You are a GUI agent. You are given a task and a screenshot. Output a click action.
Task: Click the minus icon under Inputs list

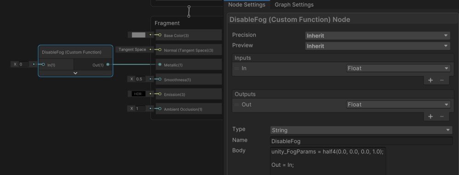coord(442,80)
